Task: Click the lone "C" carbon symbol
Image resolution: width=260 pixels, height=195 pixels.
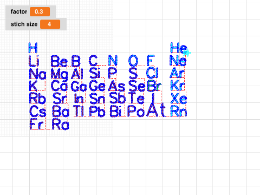Action: point(93,61)
